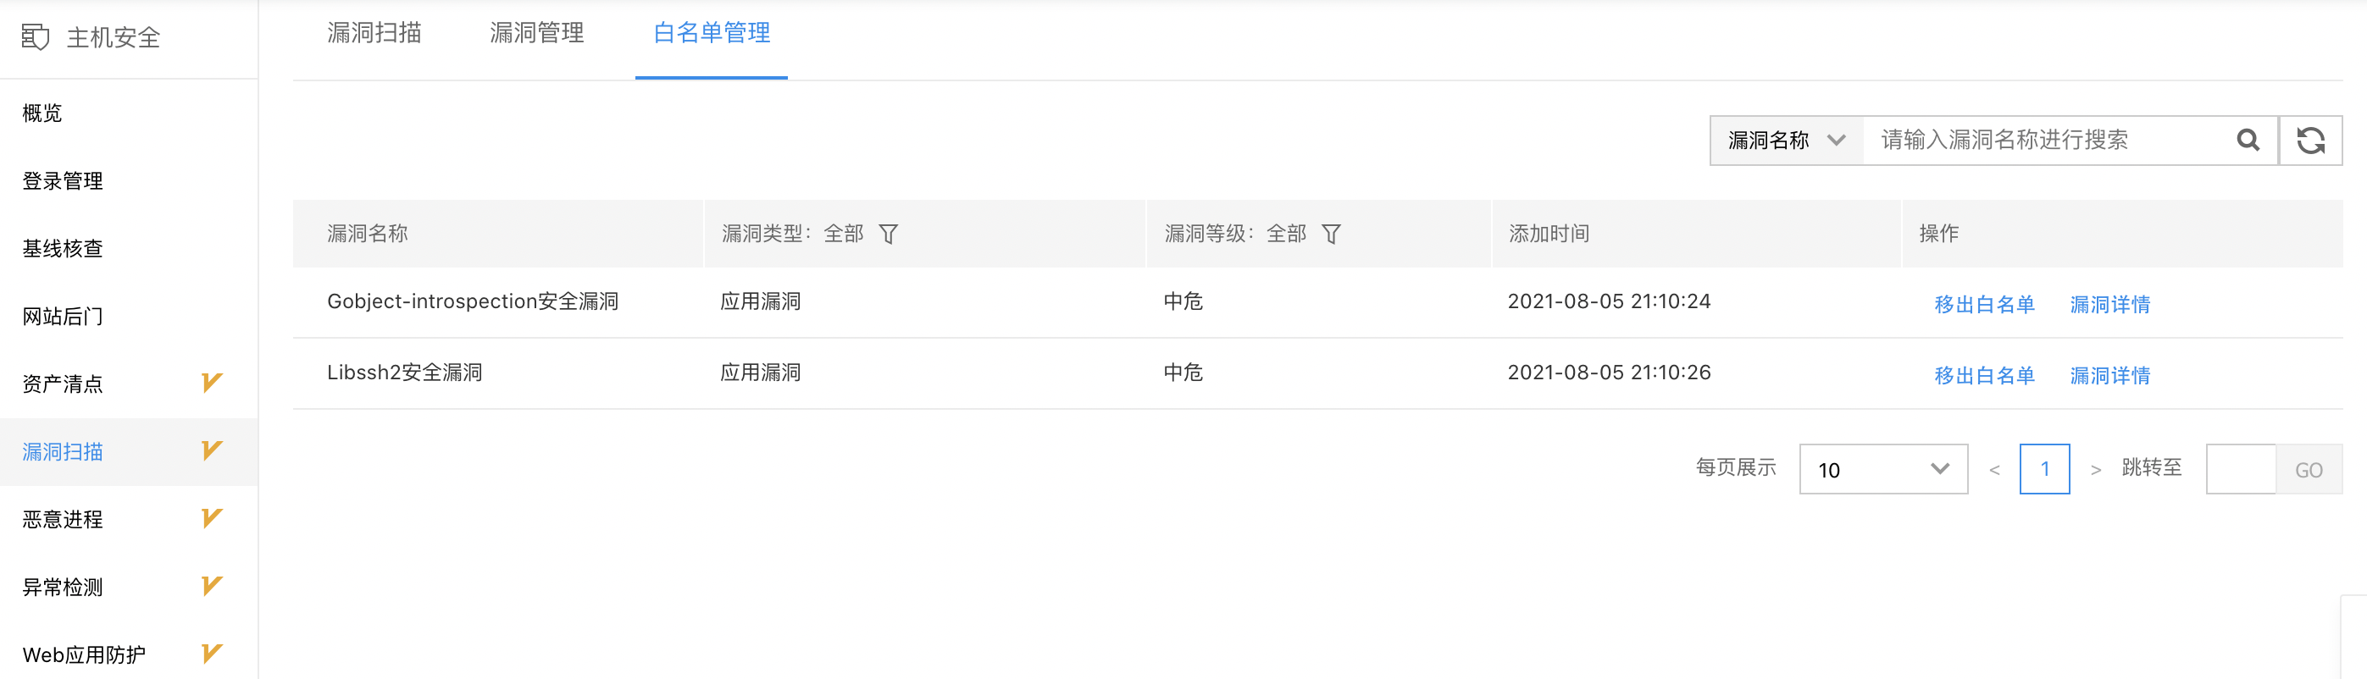
Task: Open the 漏洞类型 filter funnel icon
Action: pyautogui.click(x=889, y=235)
